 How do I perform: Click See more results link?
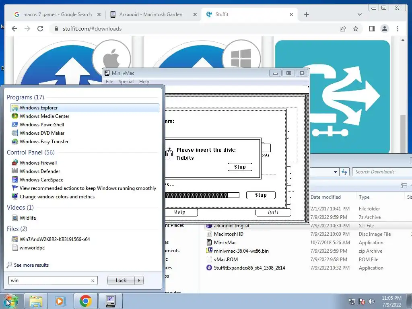pyautogui.click(x=31, y=265)
